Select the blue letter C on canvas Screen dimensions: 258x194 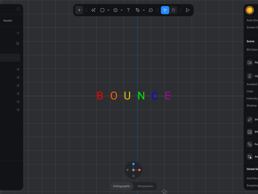coord(155,96)
